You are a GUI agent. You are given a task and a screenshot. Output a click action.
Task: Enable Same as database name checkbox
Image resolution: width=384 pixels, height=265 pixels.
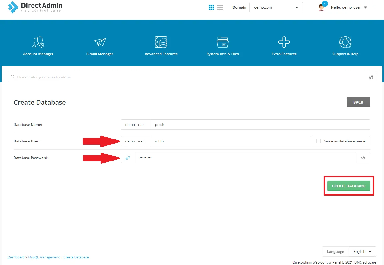pos(319,141)
